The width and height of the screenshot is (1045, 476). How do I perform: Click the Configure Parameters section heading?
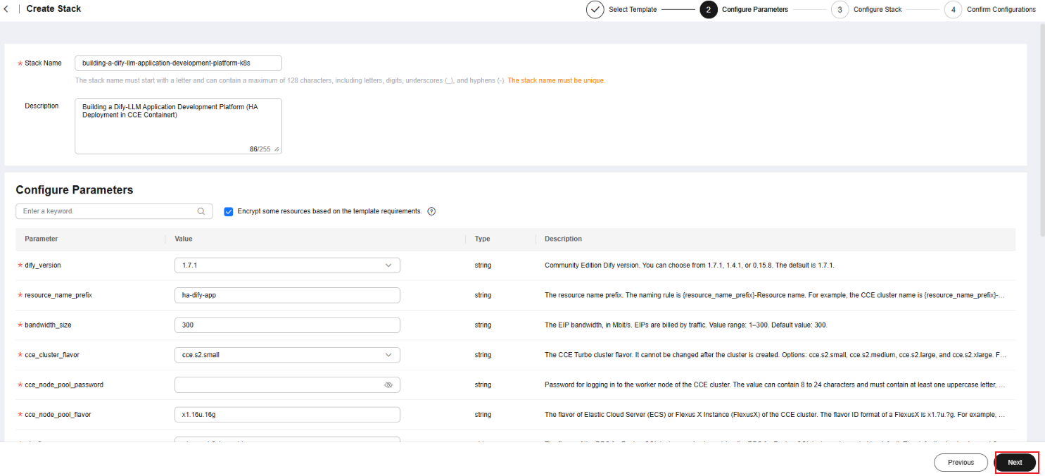click(75, 190)
